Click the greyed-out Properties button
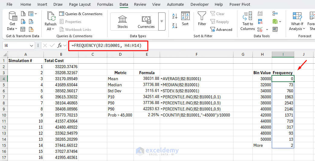Viewport: 315px width, 161px height. point(70,21)
